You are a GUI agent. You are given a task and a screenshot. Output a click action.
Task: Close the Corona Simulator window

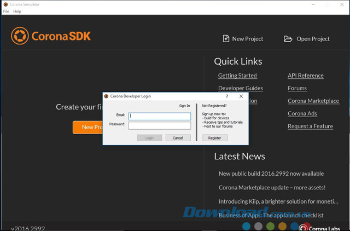pyautogui.click(x=342, y=4)
